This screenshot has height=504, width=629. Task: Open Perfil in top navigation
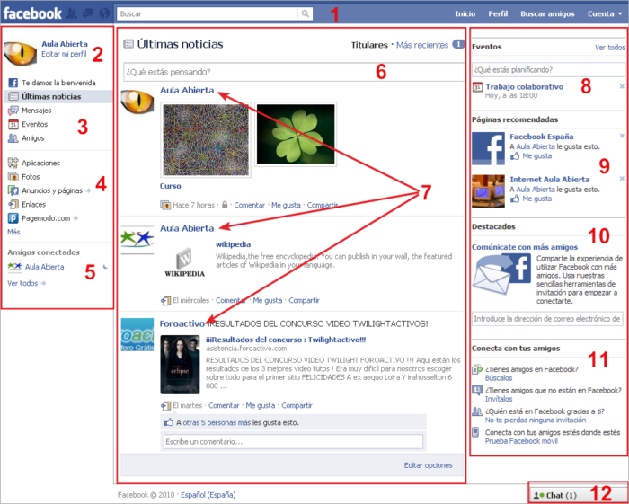(x=498, y=14)
